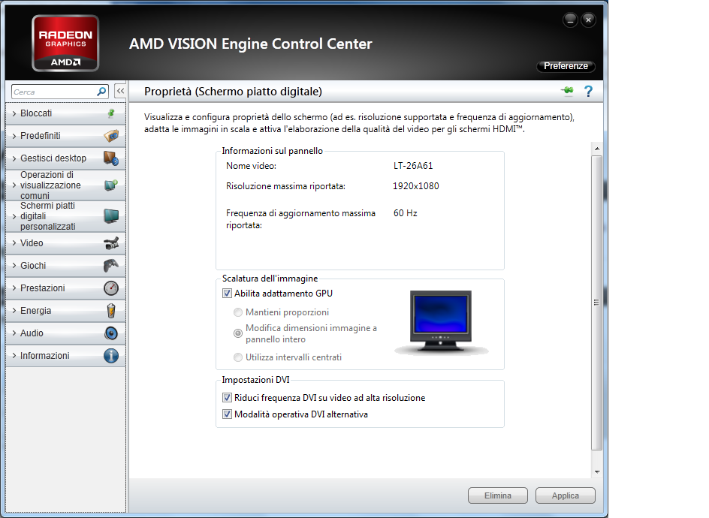709x518 pixels.
Task: Click the Energia battery icon
Action: point(111,311)
